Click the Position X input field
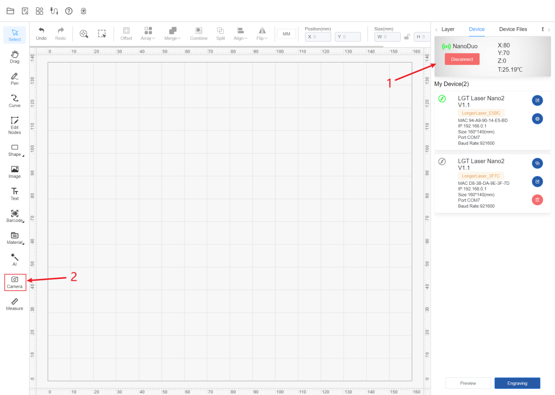This screenshot has width=555, height=395. tap(318, 37)
